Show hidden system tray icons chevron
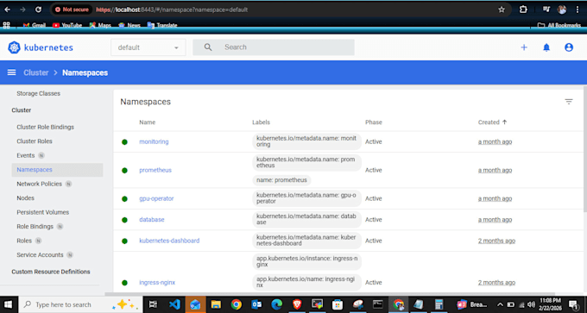The height and width of the screenshot is (313, 587). coord(500,304)
